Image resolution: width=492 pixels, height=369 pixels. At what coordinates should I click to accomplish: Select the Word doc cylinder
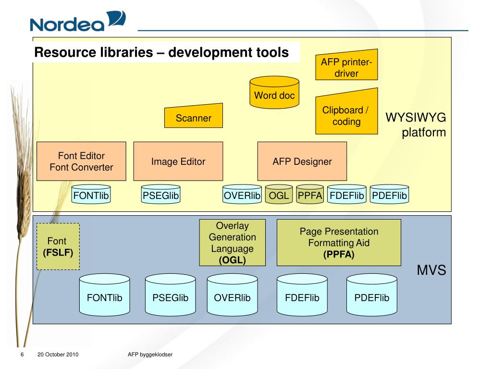274,92
